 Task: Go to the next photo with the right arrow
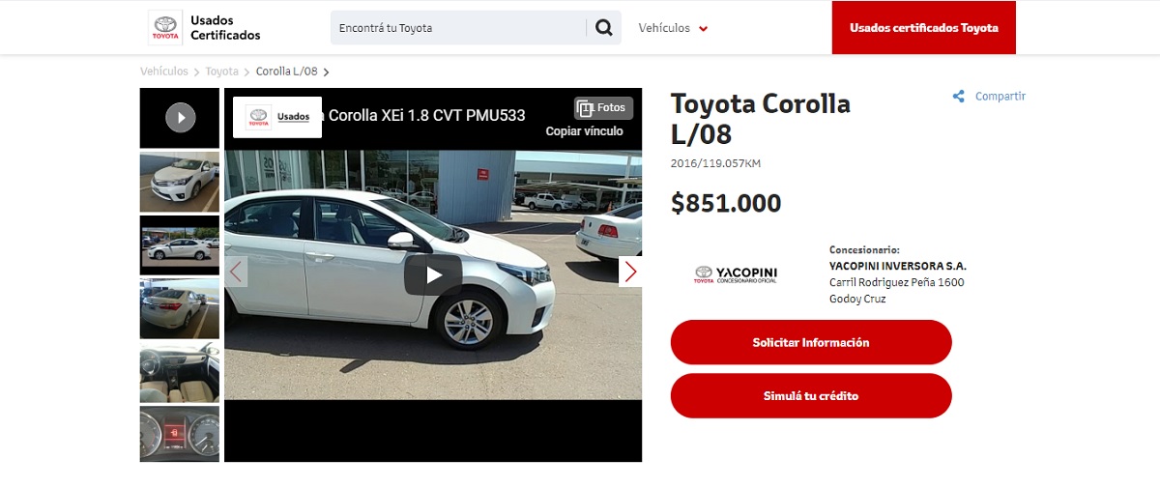630,272
